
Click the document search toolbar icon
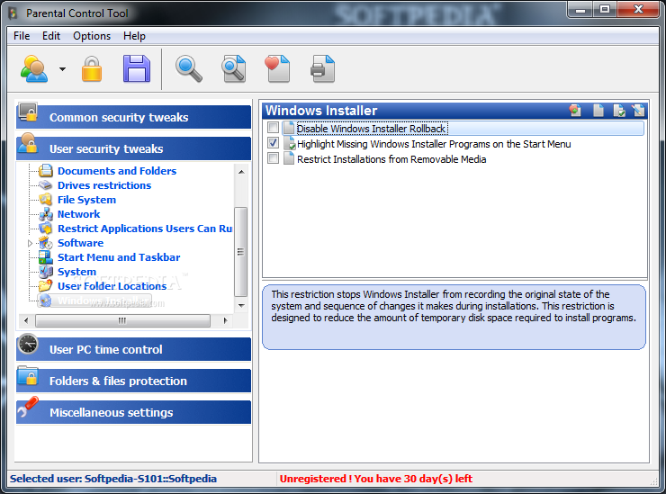click(x=234, y=68)
